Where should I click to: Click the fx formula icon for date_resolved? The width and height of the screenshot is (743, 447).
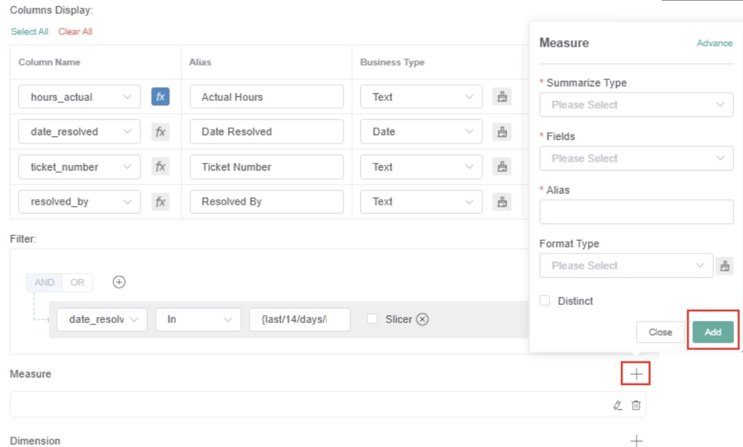[160, 132]
